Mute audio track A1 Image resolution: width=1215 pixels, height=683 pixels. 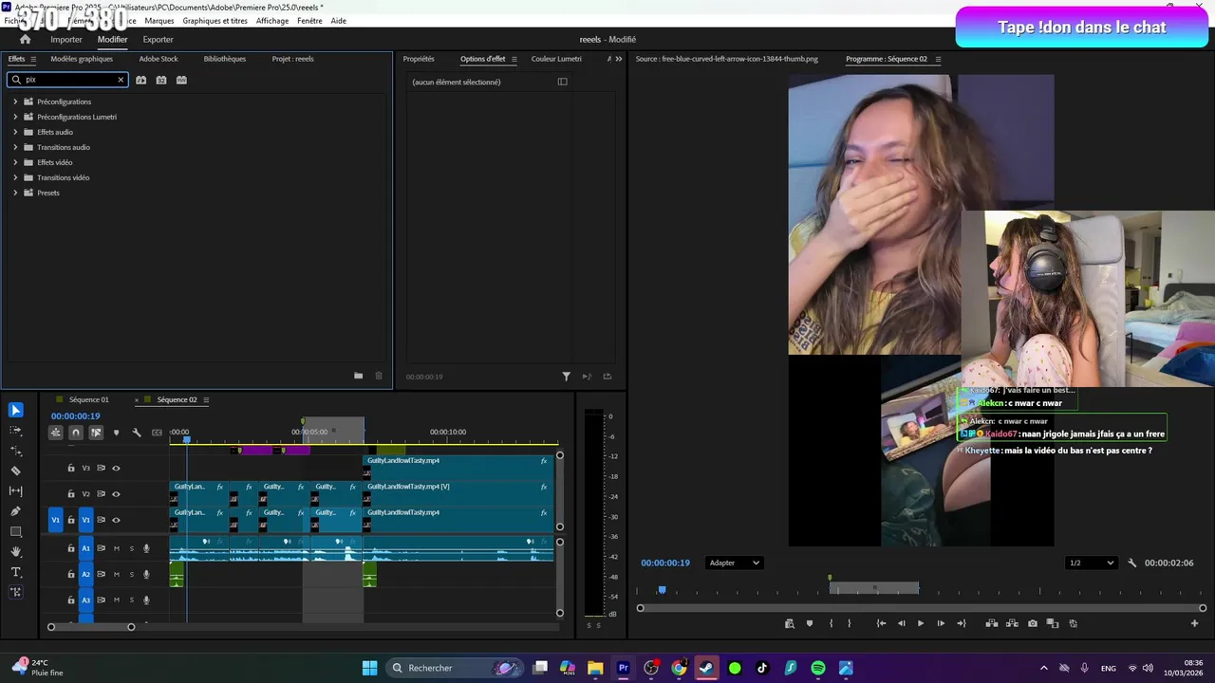[x=117, y=548]
